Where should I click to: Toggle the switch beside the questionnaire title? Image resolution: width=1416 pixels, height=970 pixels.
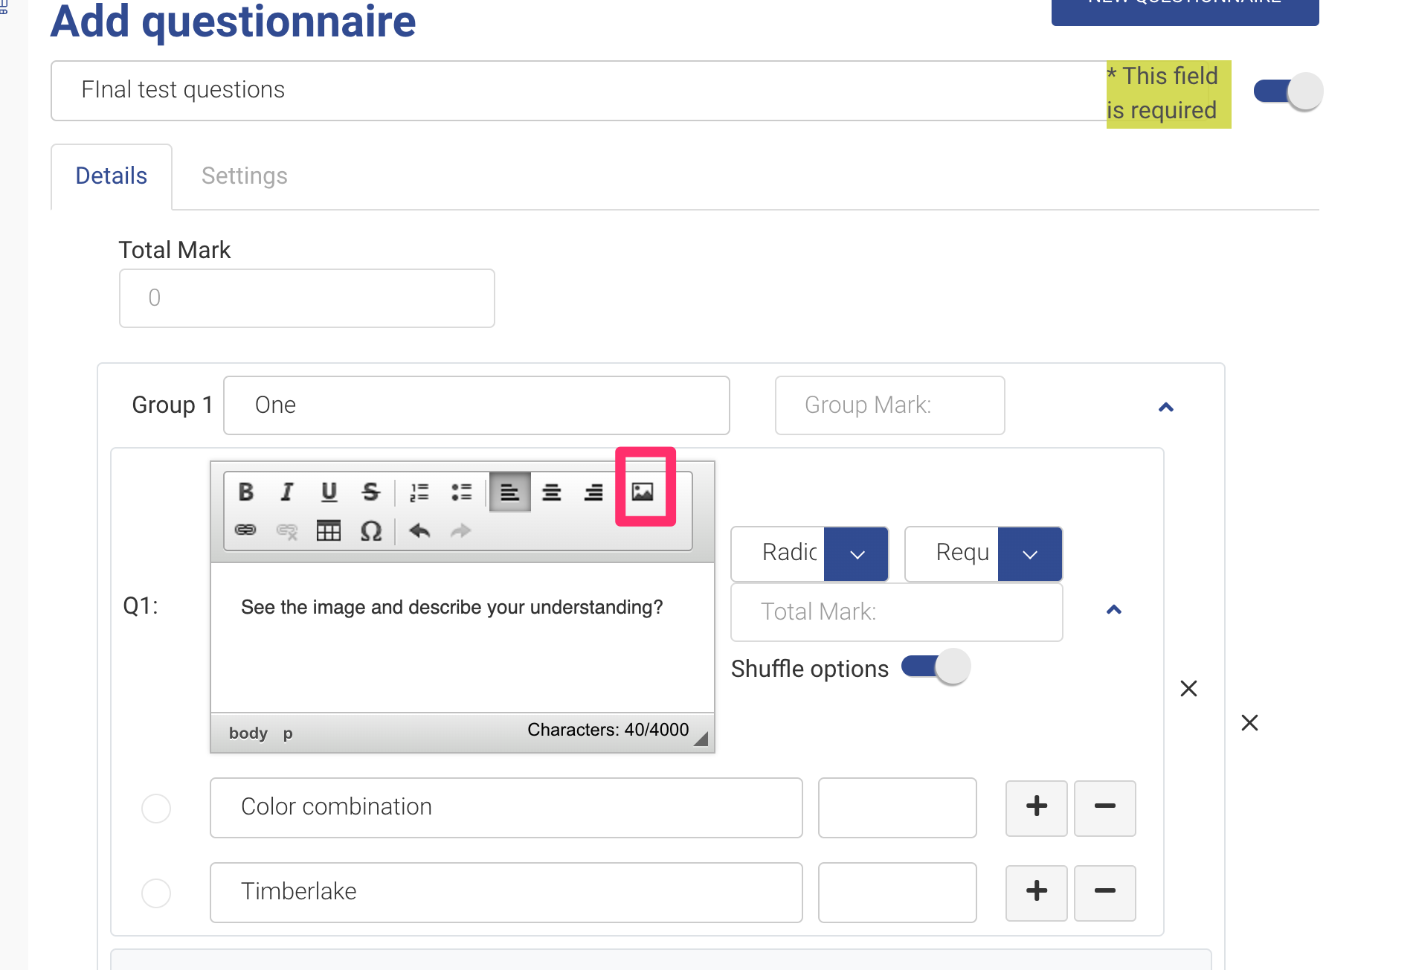pyautogui.click(x=1288, y=91)
